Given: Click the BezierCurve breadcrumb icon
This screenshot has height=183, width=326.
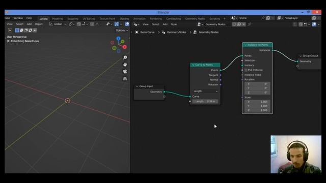Looking at the screenshot, I should 137,32.
